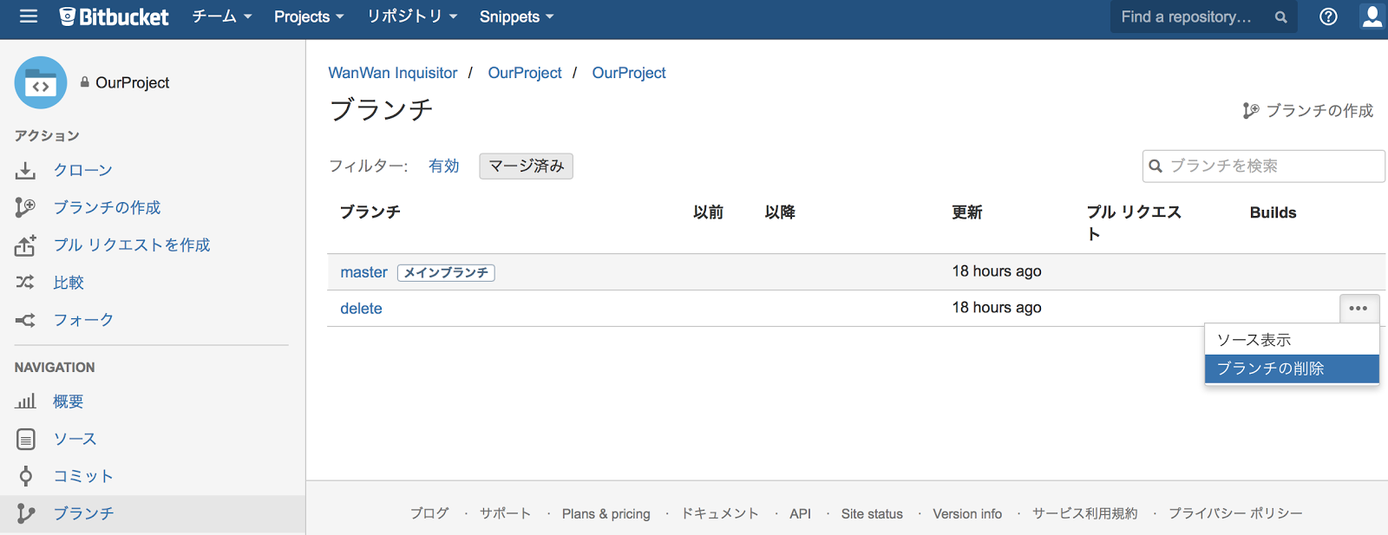Image resolution: width=1388 pixels, height=535 pixels.
Task: Expand the Projects dropdown menu
Action: point(309,16)
